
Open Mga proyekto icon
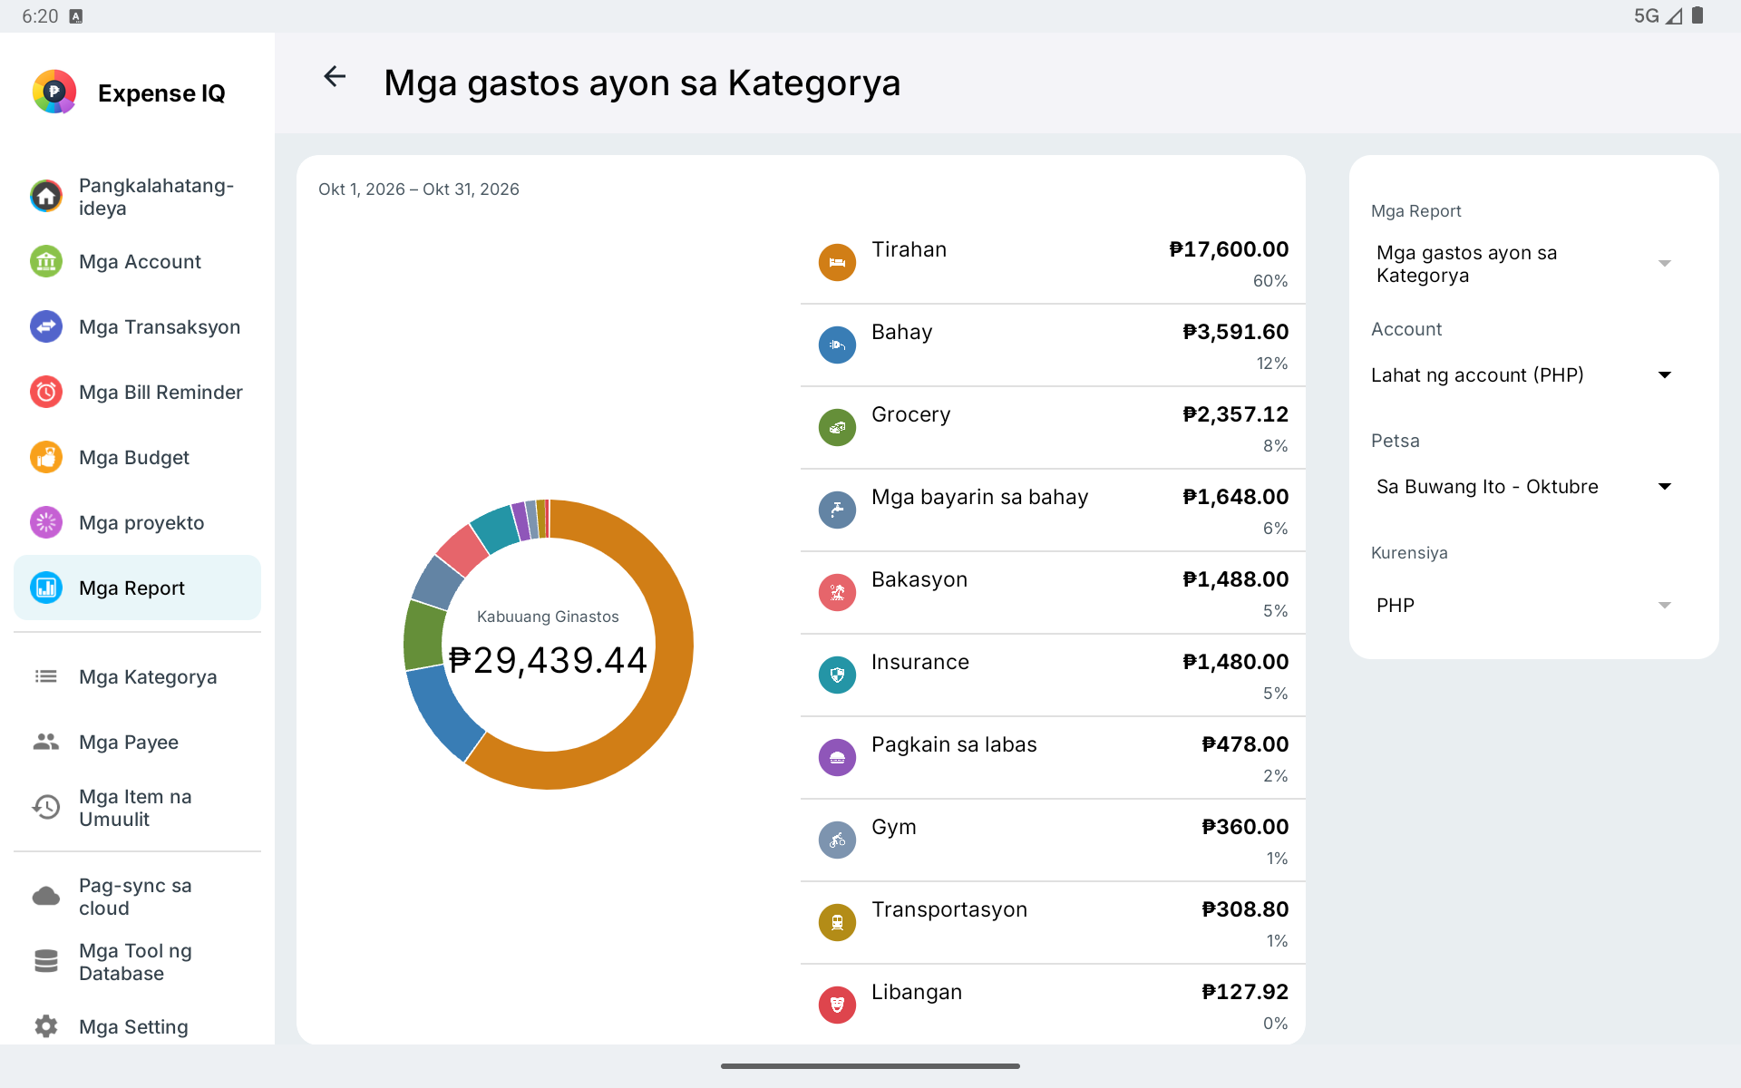46,522
